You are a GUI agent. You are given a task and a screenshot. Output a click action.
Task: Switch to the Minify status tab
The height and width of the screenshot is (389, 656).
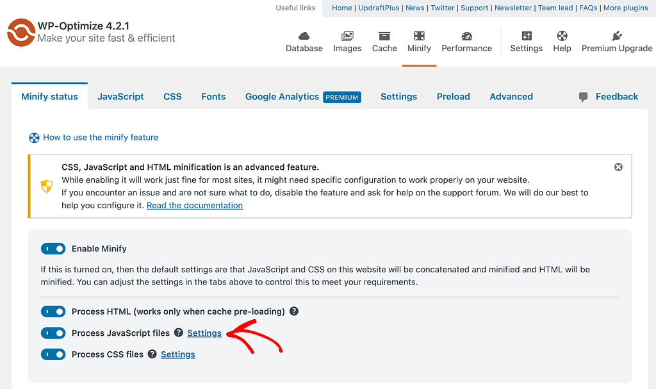(49, 97)
